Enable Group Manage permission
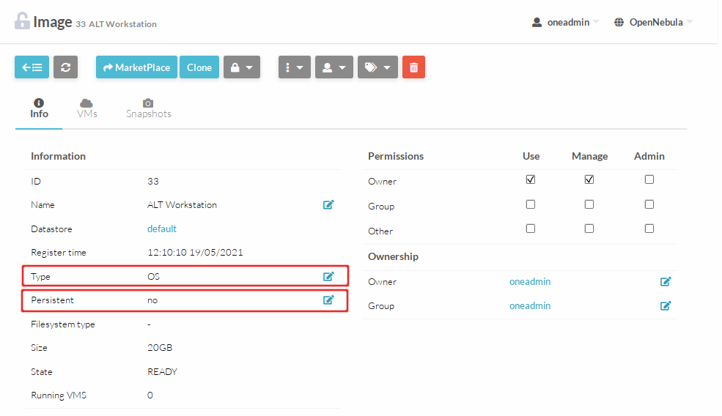 (589, 204)
